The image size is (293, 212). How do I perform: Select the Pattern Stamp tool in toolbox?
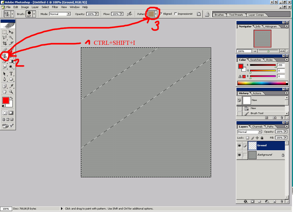pyautogui.click(x=5, y=55)
